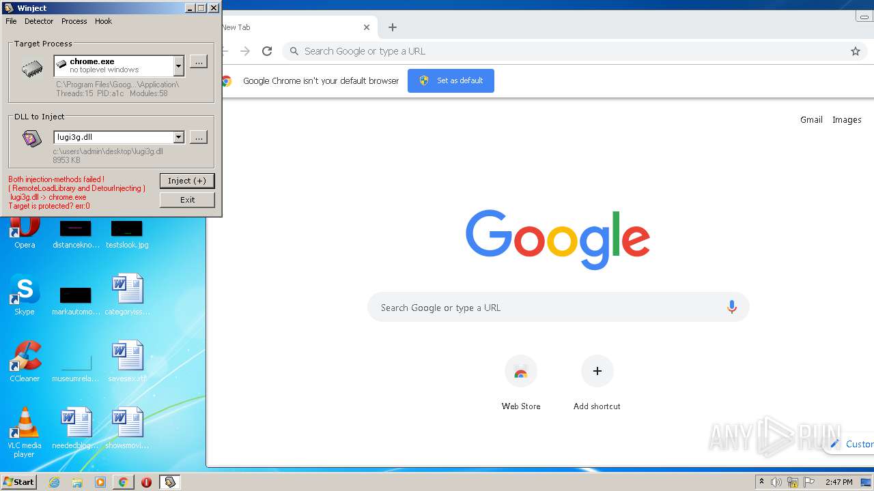Open the Detector menu in Winject
The height and width of the screenshot is (491, 874).
[x=39, y=21]
